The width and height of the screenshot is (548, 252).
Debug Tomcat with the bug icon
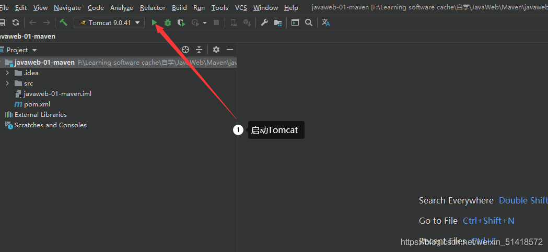[168, 22]
